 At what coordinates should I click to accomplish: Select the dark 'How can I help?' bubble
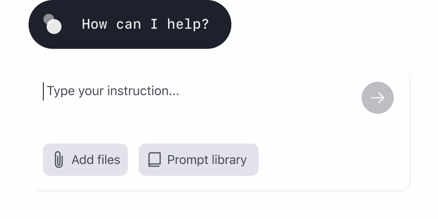click(x=129, y=24)
